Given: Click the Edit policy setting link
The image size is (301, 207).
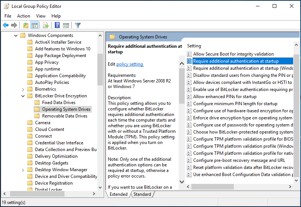Looking at the screenshot, I should [x=130, y=64].
